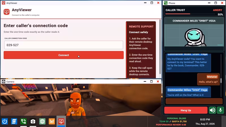The image size is (226, 127).
Task: Minimize the Camera window
Action: pyautogui.click(x=145, y=82)
